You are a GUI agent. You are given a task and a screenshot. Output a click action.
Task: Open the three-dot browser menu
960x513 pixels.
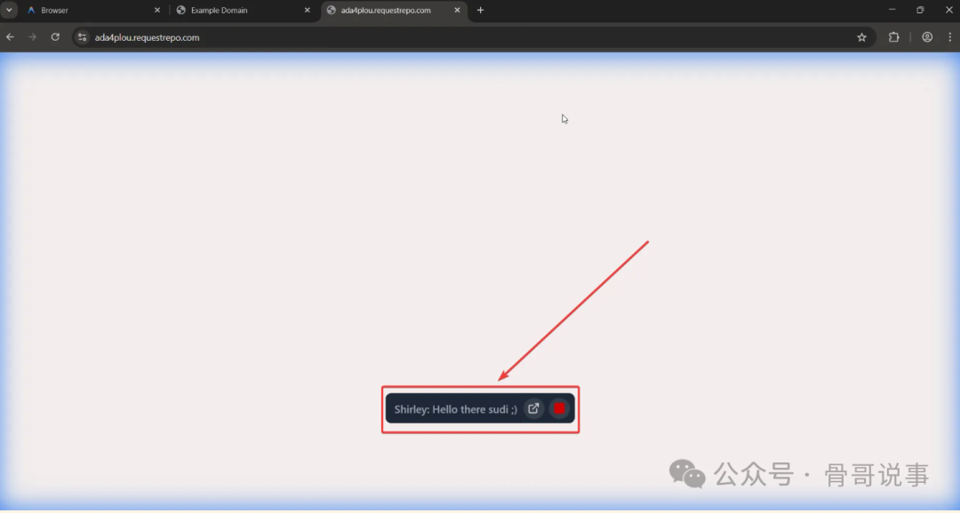(x=950, y=37)
